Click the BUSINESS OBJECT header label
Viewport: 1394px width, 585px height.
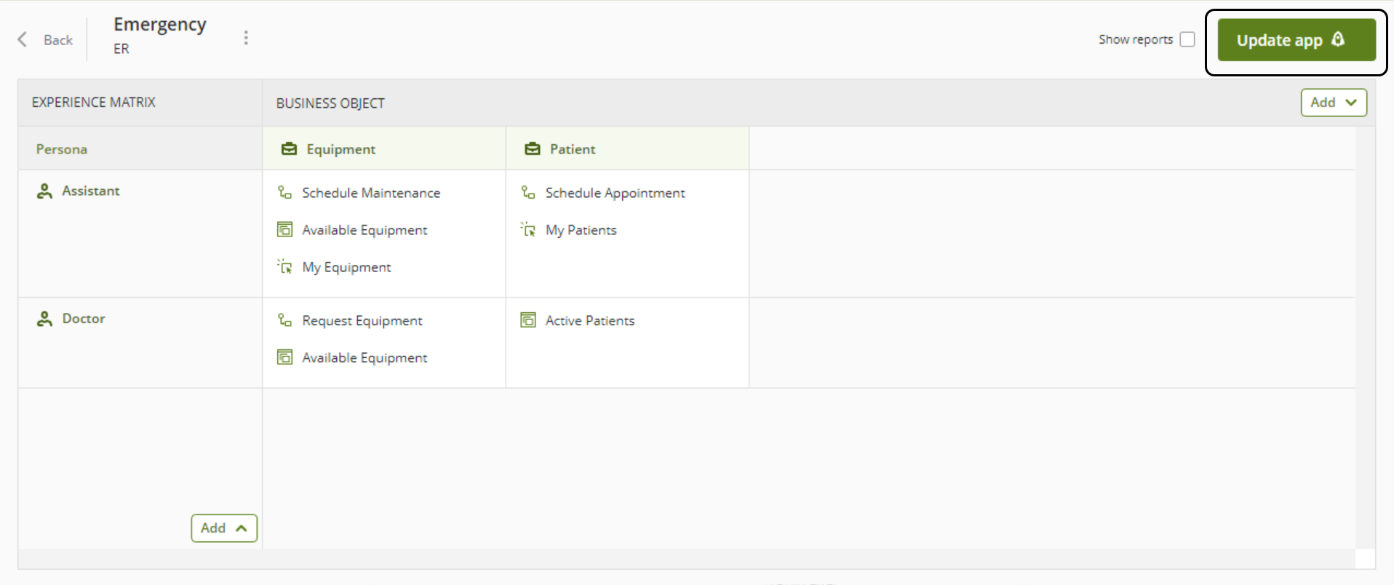pos(330,103)
